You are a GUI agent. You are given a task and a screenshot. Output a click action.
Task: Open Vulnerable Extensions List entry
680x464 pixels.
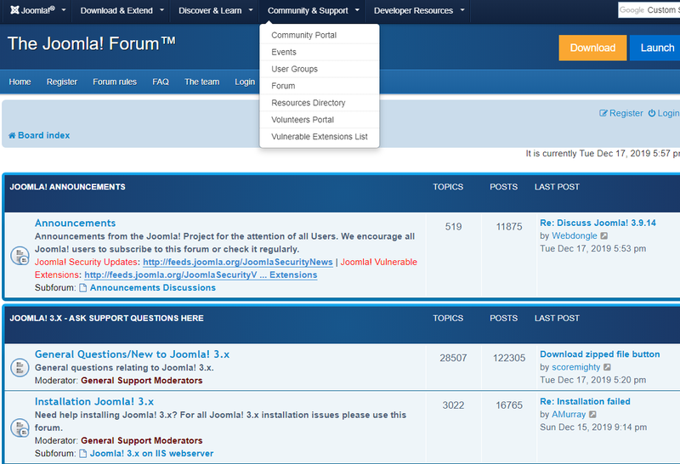click(320, 137)
